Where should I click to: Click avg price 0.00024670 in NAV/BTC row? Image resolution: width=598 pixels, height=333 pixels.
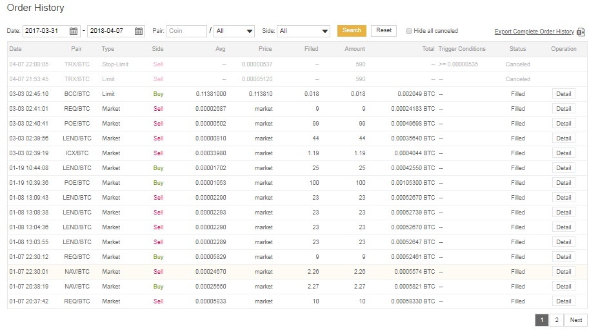[210, 272]
